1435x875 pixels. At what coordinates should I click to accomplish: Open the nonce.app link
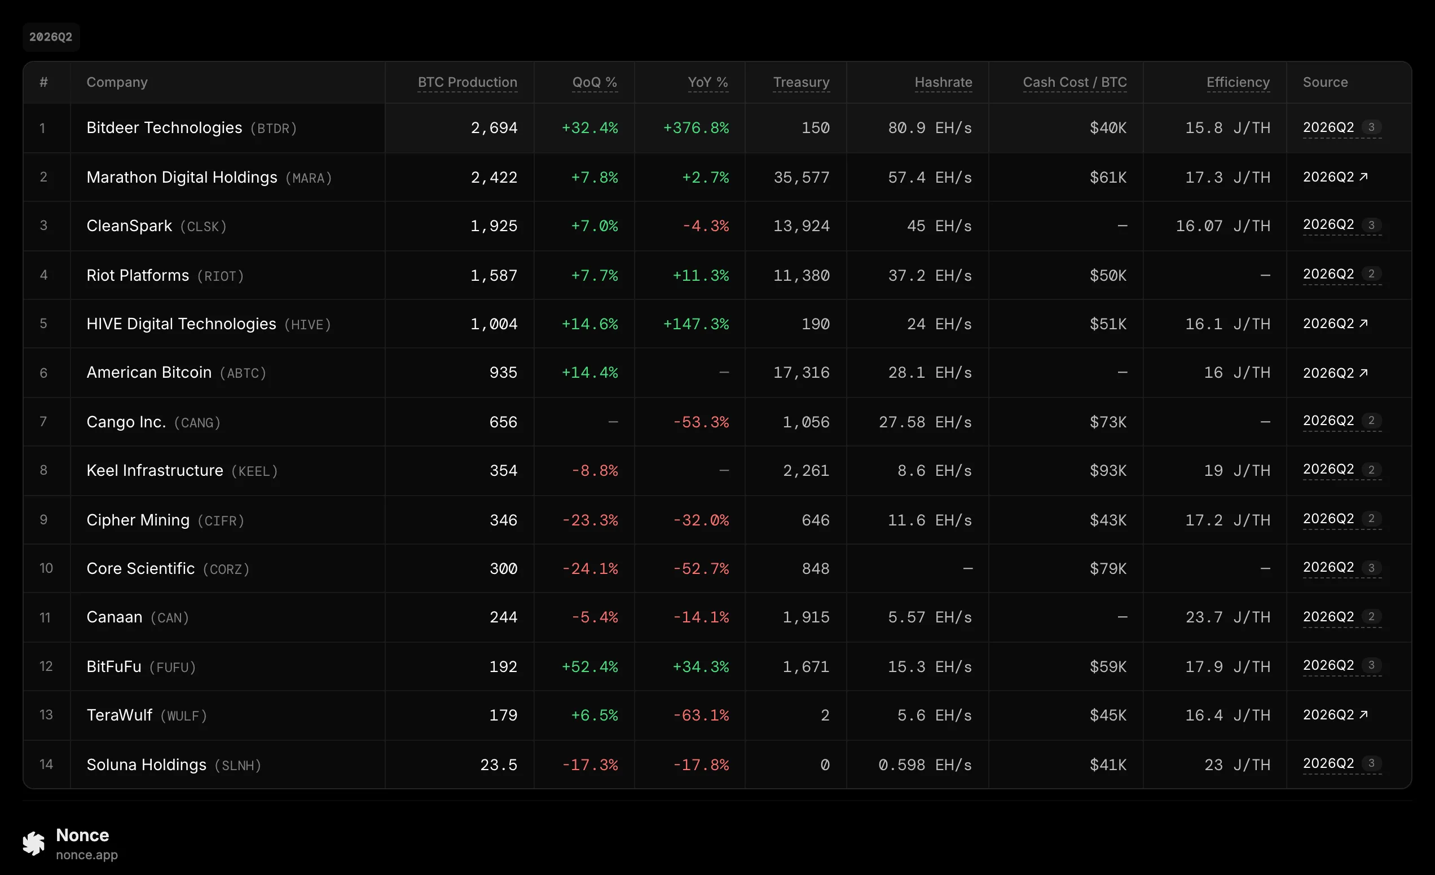(x=87, y=855)
